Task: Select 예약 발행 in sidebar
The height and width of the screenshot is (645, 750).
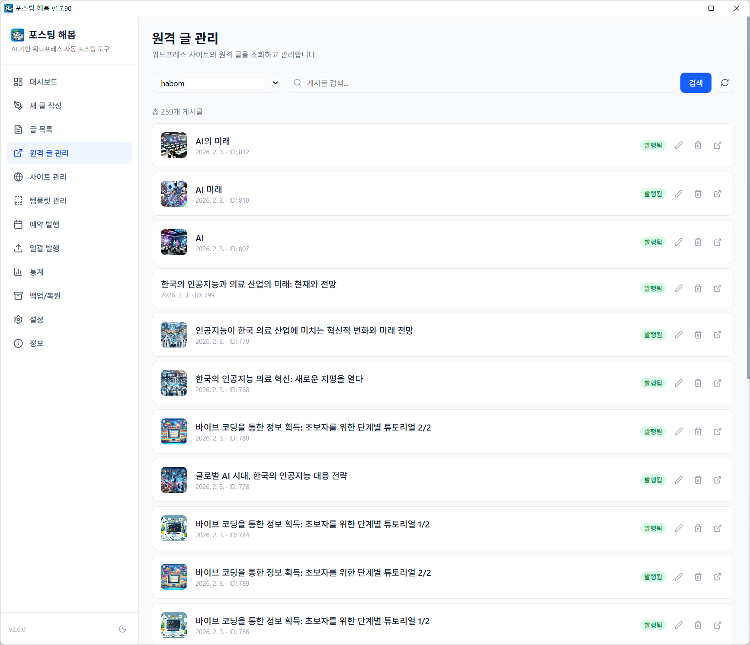Action: [x=45, y=224]
